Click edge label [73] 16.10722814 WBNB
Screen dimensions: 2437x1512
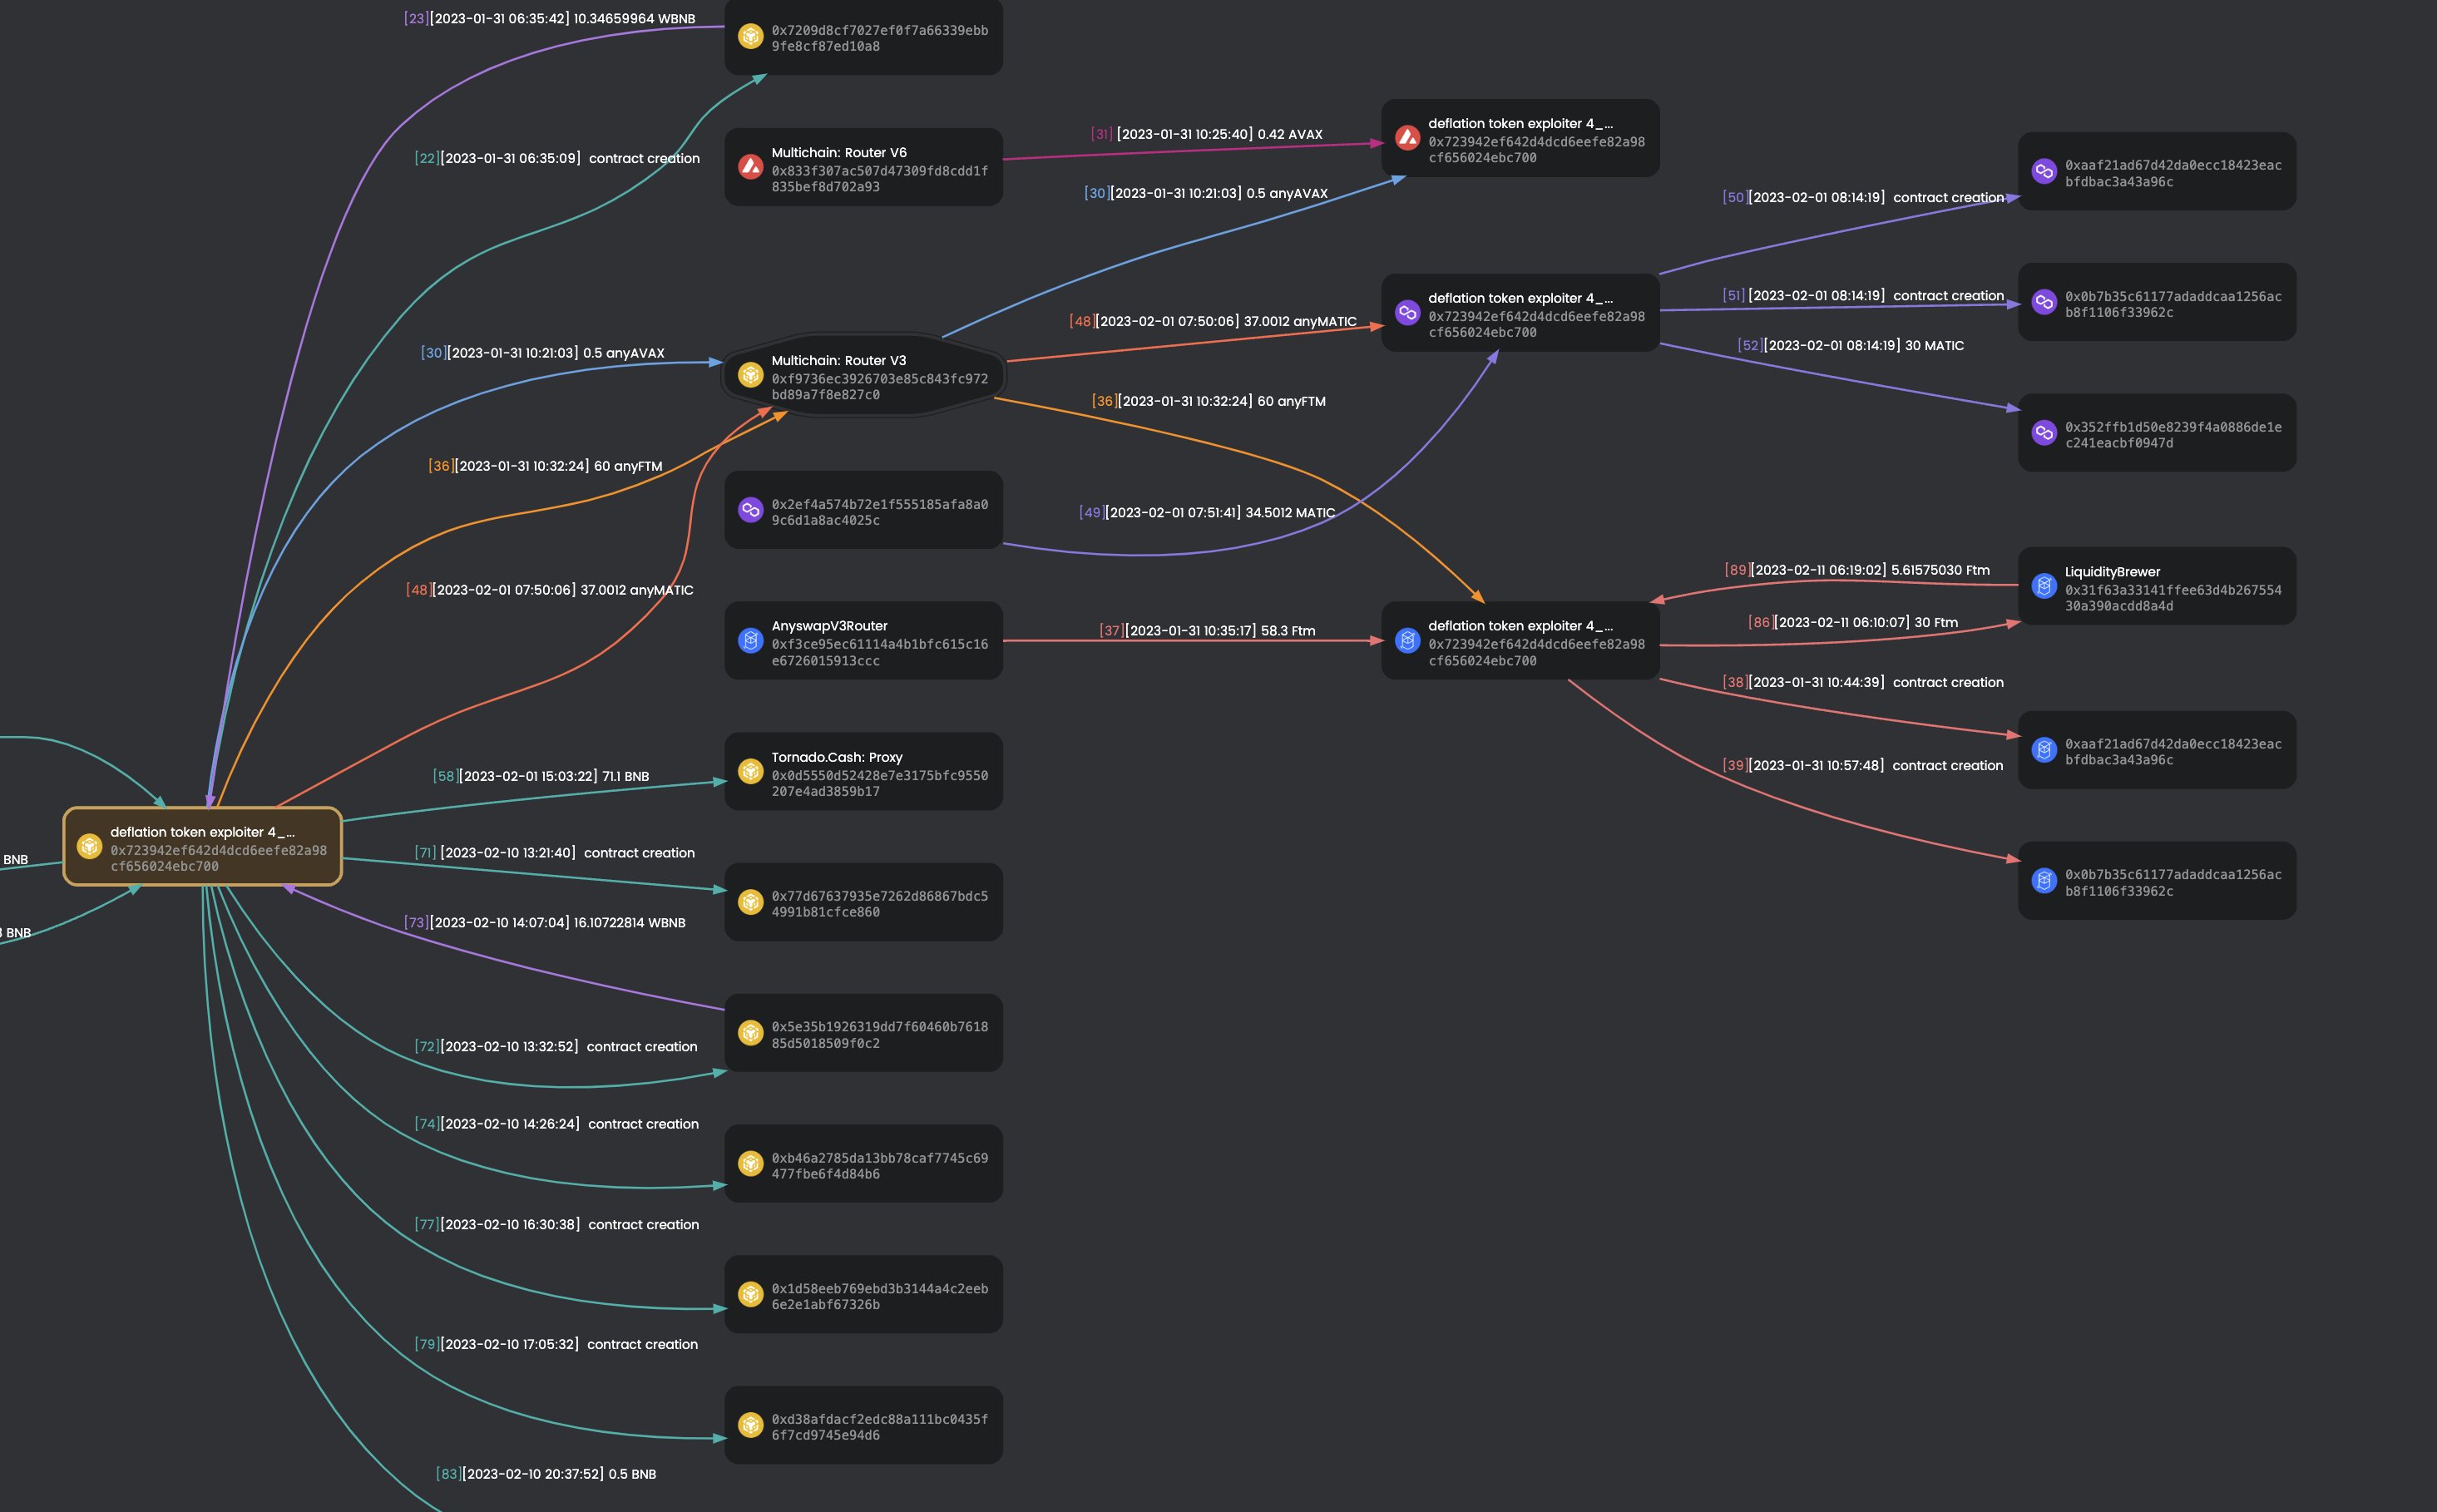(x=545, y=922)
